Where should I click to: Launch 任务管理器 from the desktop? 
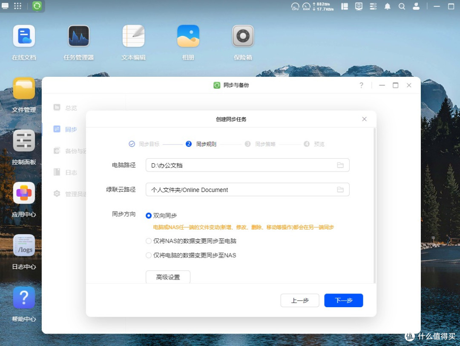[x=79, y=36]
